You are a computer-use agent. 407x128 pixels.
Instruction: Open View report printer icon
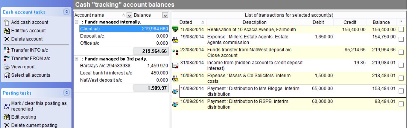click(7, 67)
